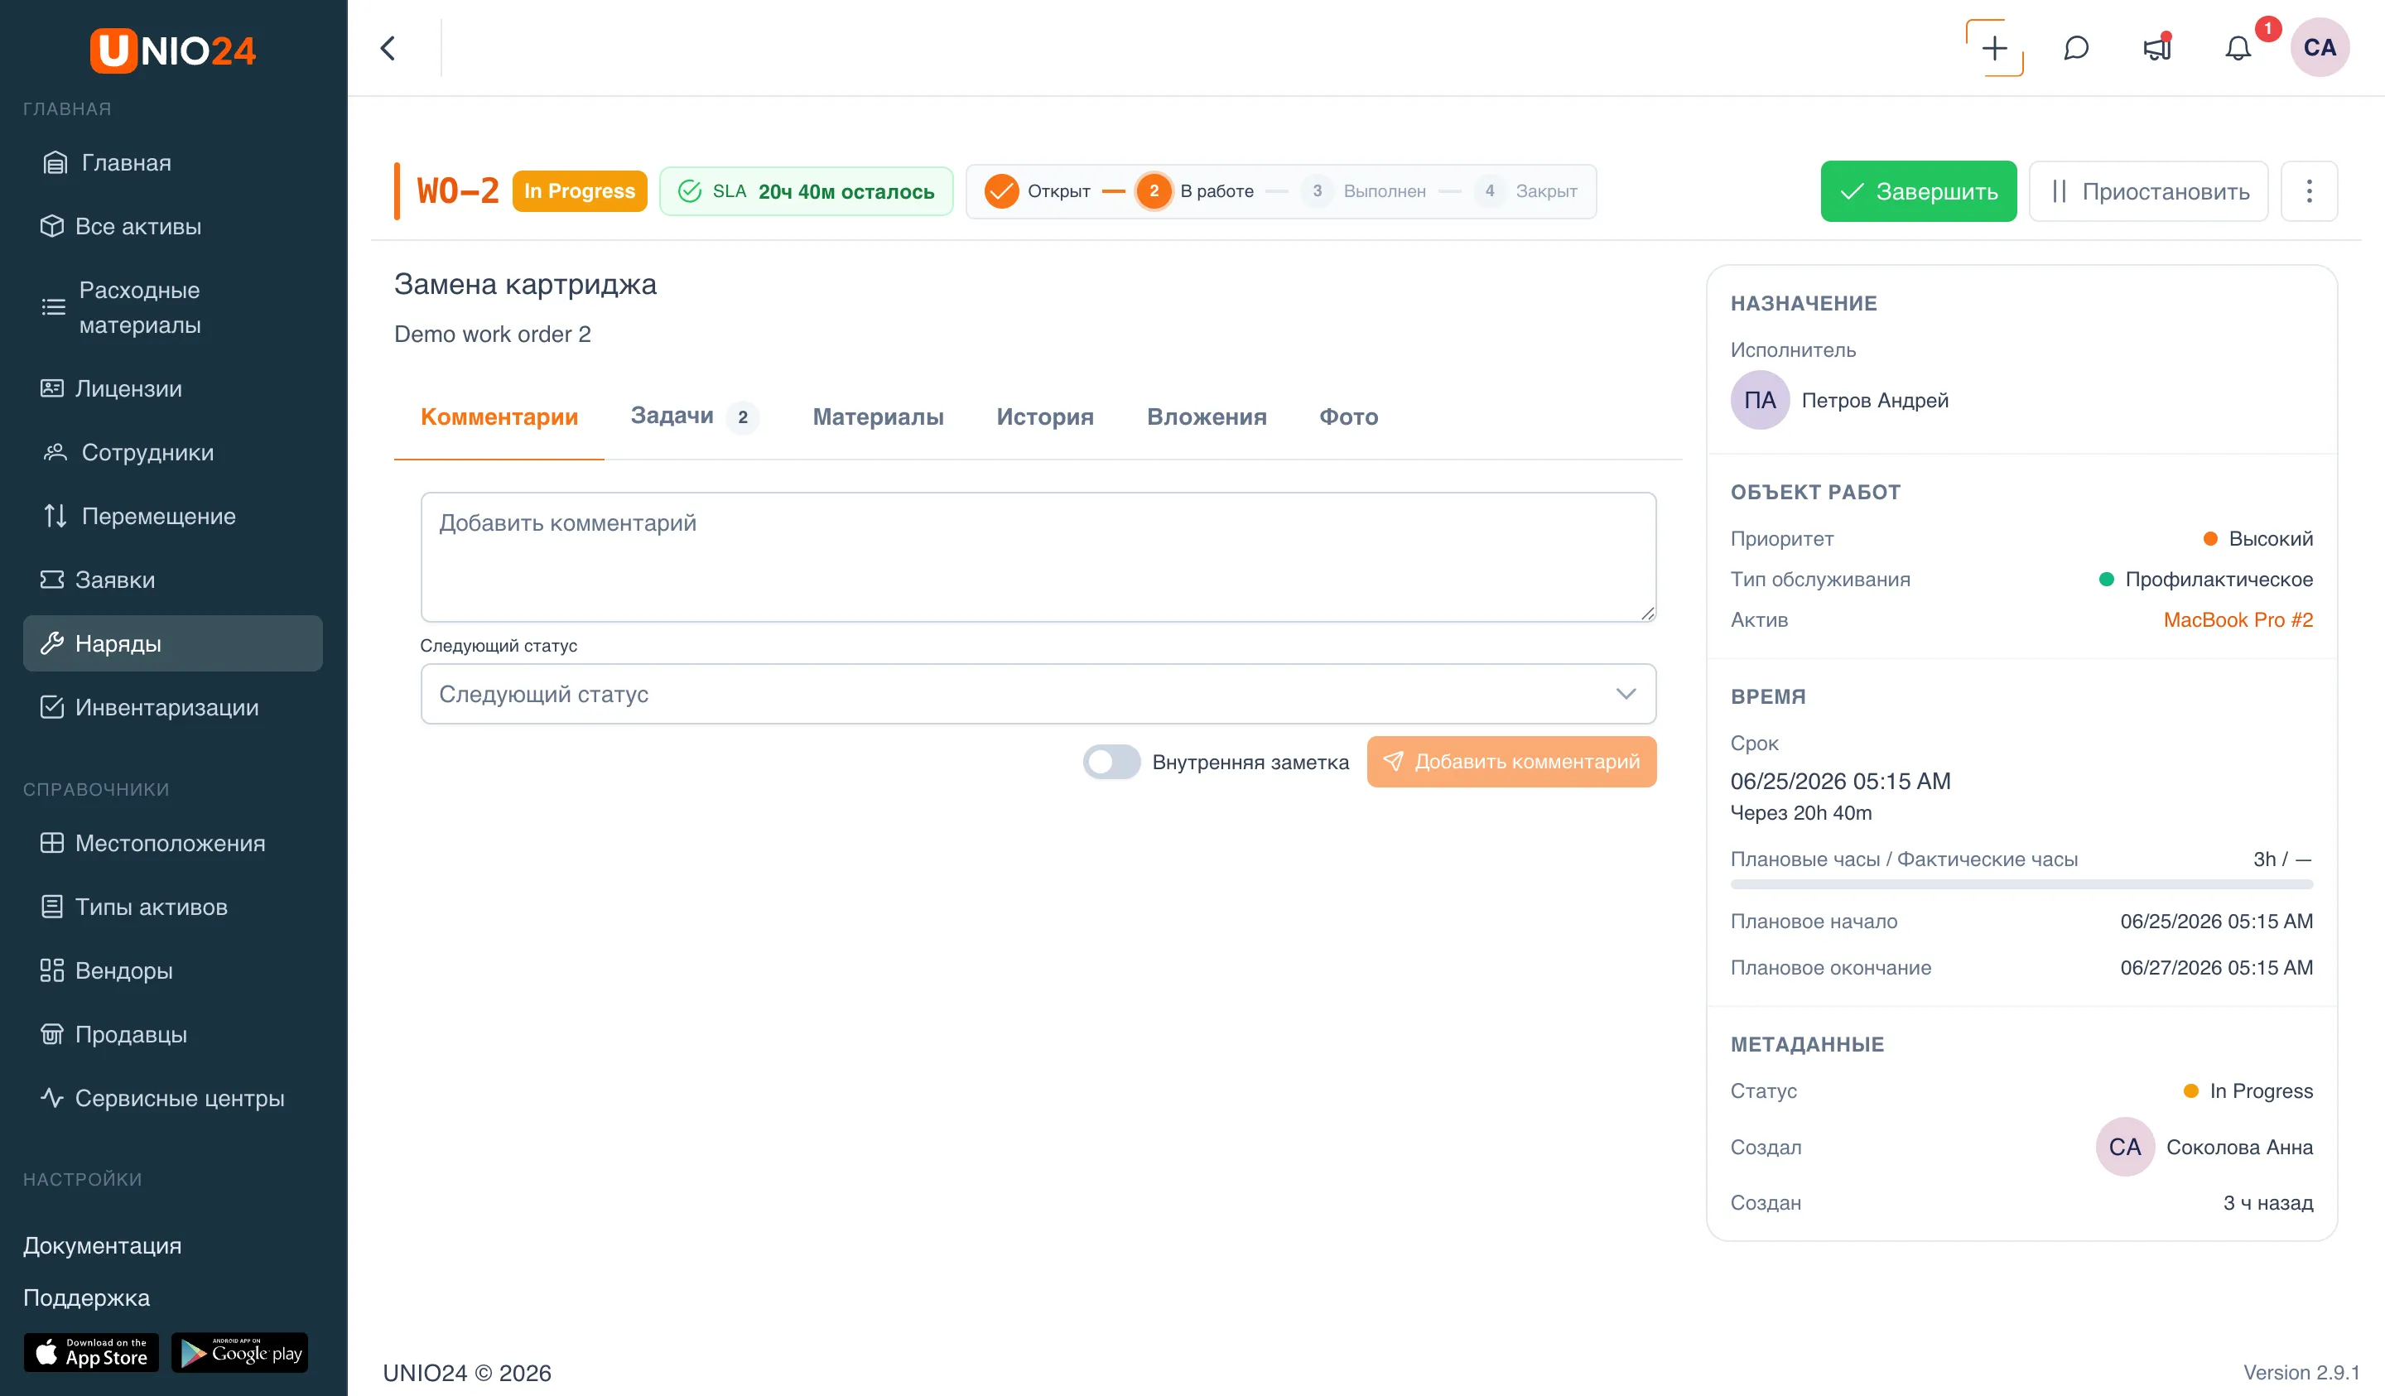Open Главная in the sidebar

click(173, 163)
